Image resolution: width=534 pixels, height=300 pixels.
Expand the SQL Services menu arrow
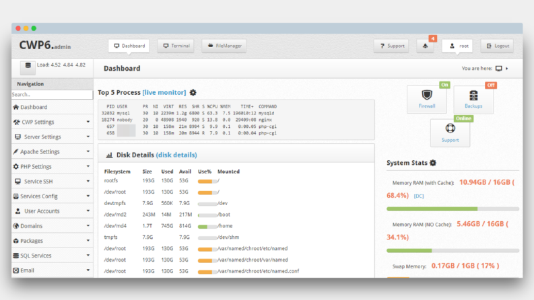(88, 256)
